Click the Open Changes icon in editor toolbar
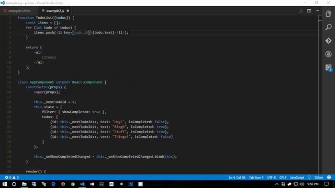 coord(300,10)
